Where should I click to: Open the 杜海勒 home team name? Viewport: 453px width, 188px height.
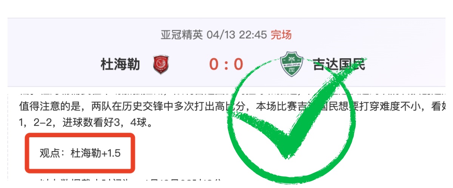120,65
